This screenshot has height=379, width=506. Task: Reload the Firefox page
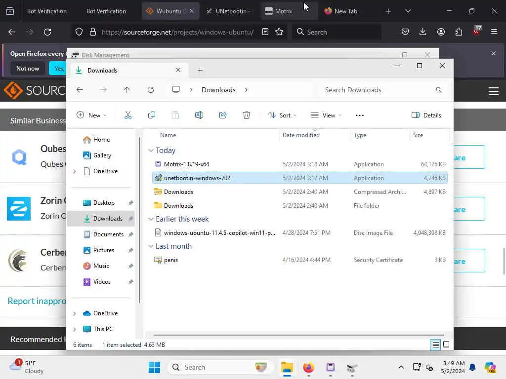click(x=47, y=32)
